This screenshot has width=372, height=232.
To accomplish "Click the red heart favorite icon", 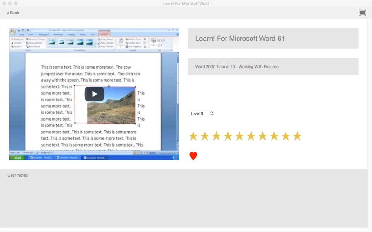I will (x=193, y=156).
